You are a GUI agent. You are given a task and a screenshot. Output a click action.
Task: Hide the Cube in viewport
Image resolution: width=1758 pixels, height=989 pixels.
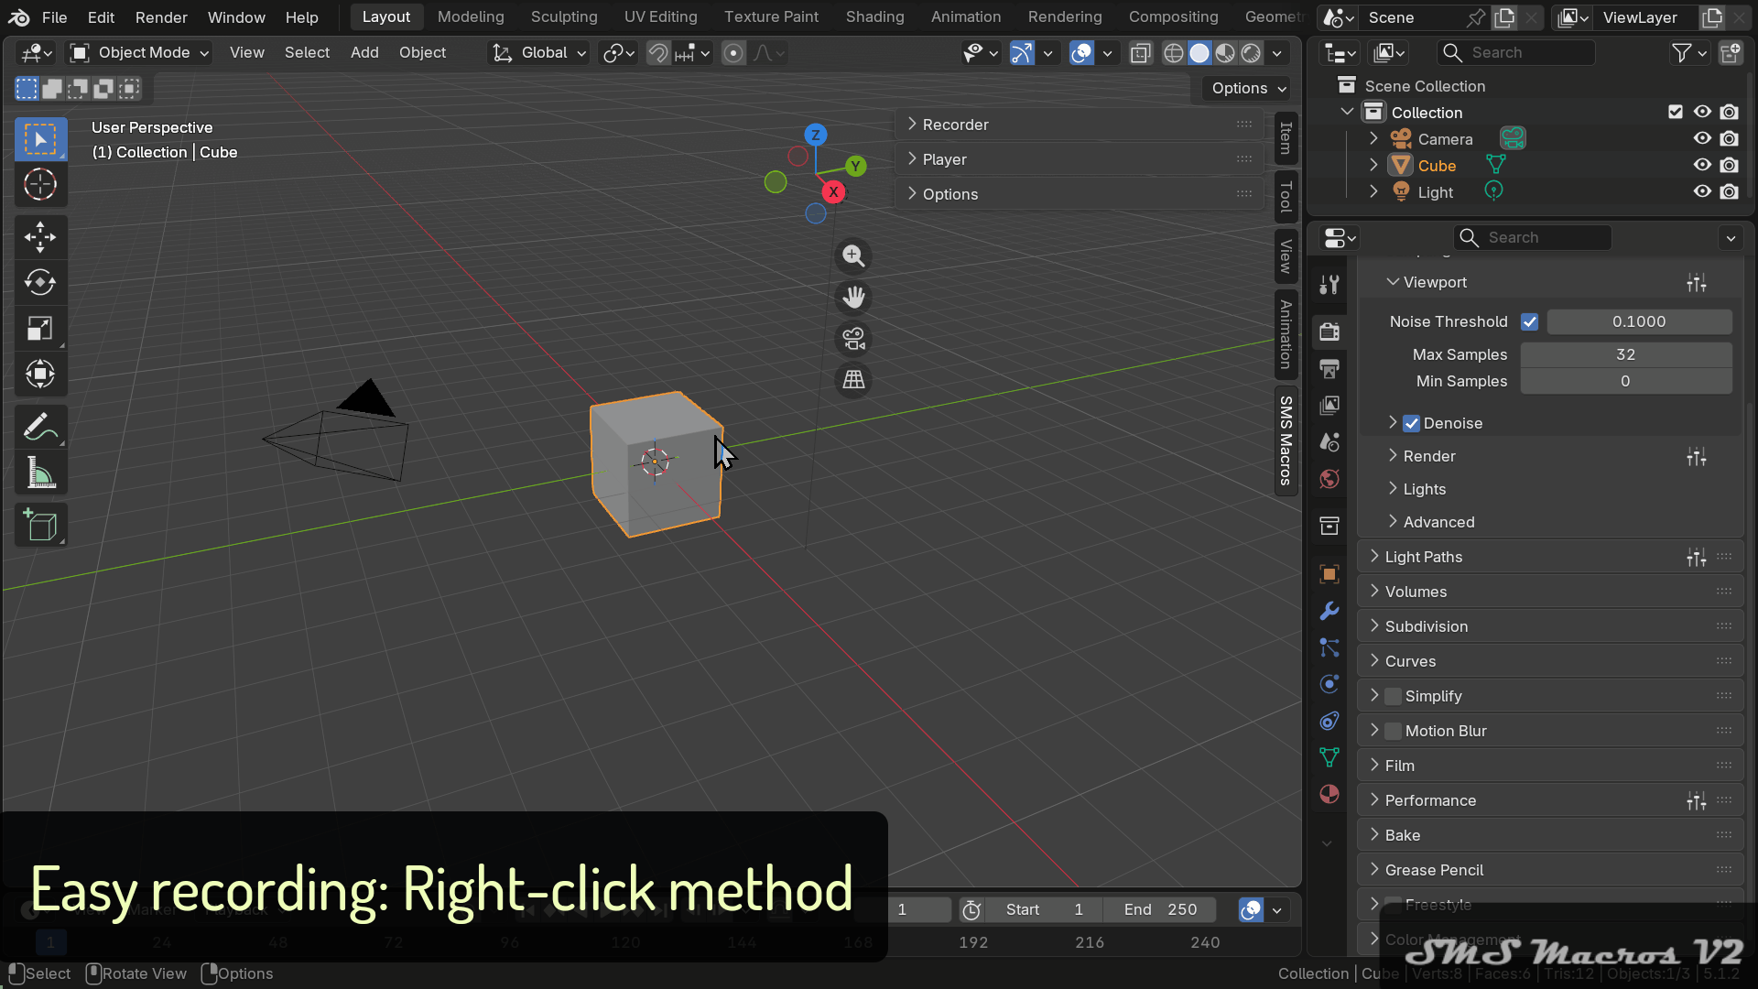1702,165
